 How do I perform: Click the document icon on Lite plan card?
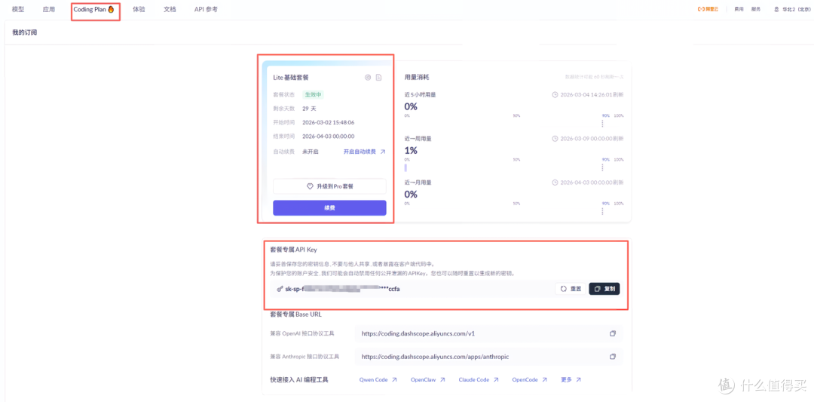click(378, 78)
